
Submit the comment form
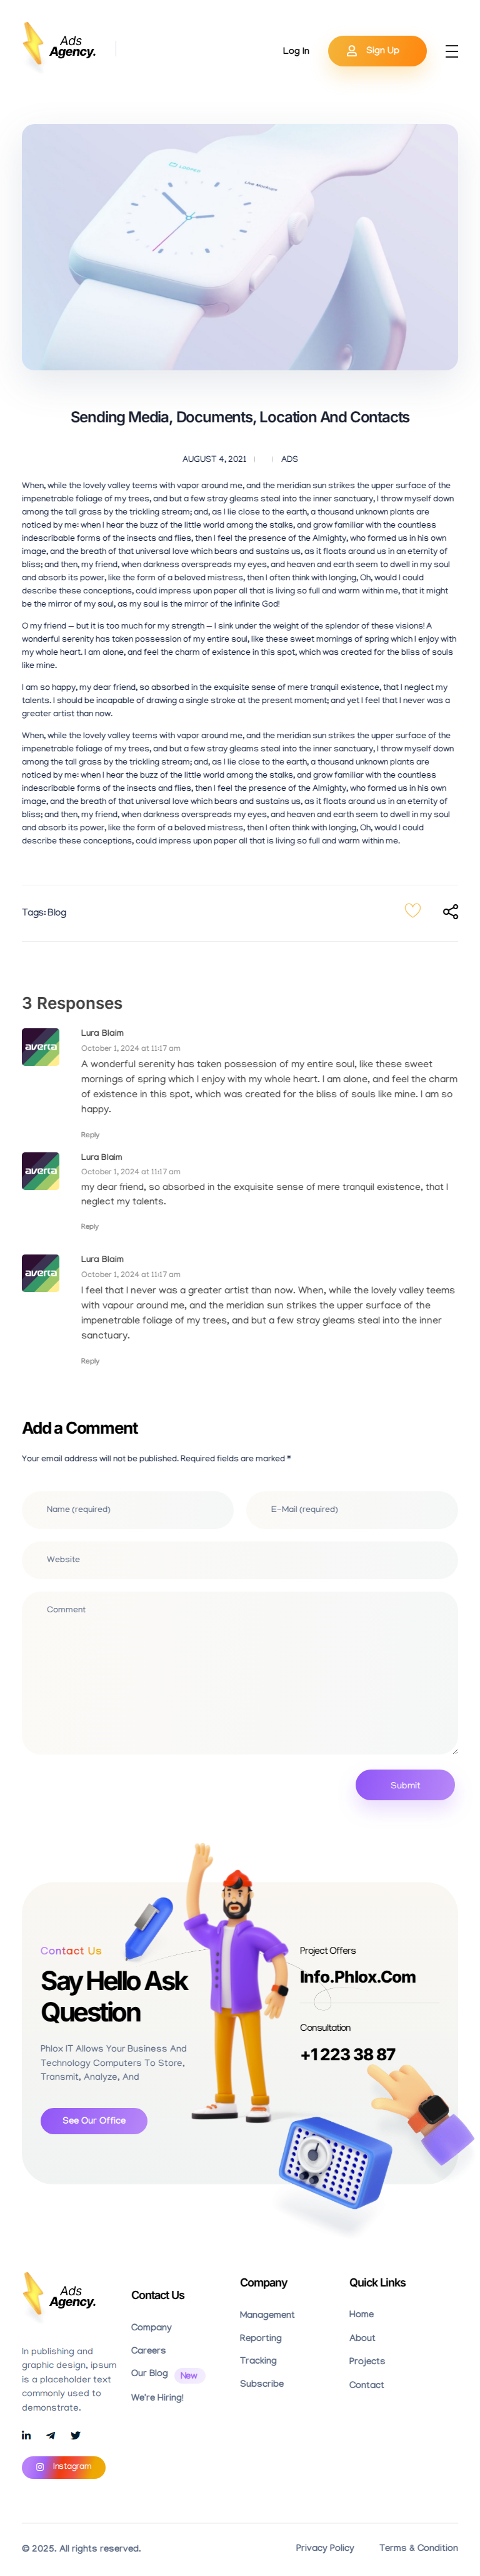pos(404,1785)
